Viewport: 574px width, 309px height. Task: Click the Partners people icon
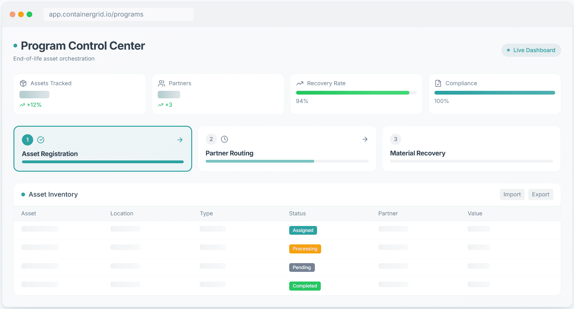click(161, 83)
